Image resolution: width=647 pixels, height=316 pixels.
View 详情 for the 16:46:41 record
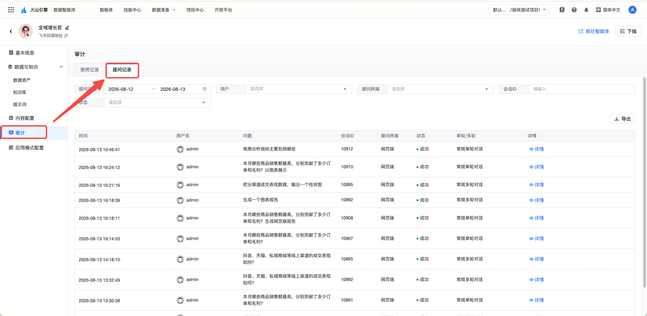click(x=536, y=149)
